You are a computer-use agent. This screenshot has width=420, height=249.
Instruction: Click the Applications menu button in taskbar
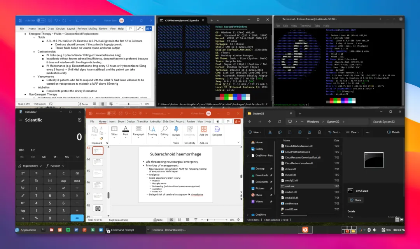[26, 230]
